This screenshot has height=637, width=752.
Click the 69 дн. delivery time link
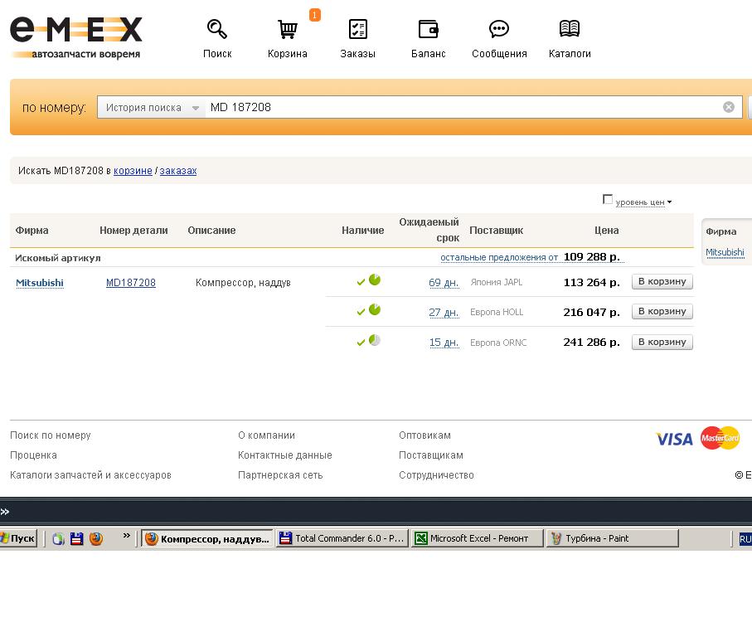click(444, 283)
